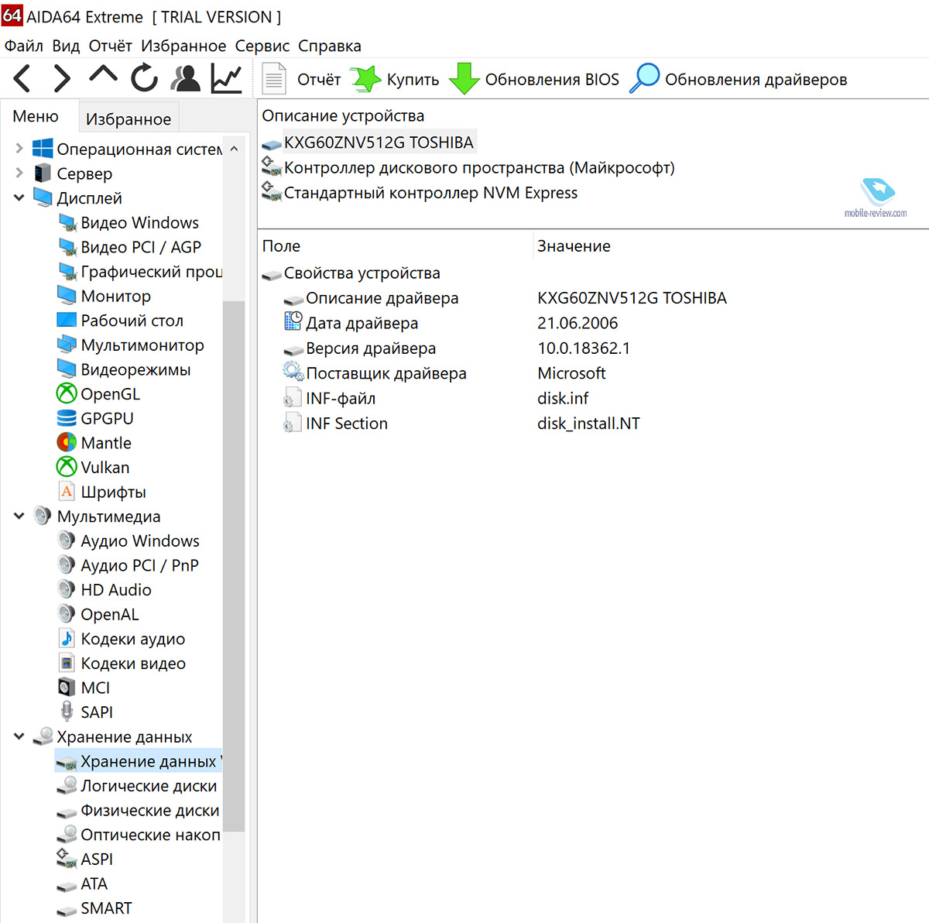
Task: Open the Файл menu
Action: coord(24,46)
